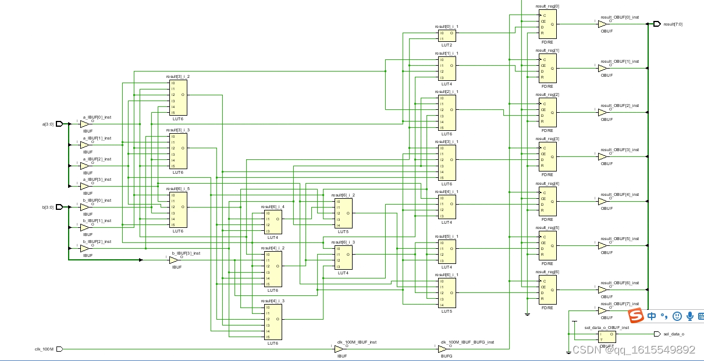
Task: Select the result[6]_i_5 LUT6 cell
Action: click(178, 210)
